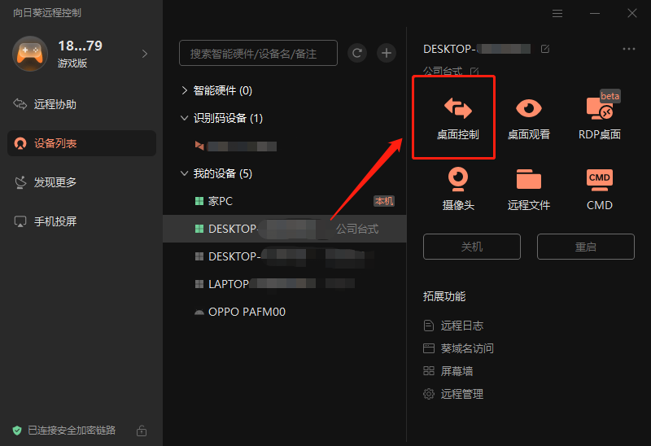This screenshot has width=651, height=446.
Task: Add a new device with plus icon
Action: point(387,53)
